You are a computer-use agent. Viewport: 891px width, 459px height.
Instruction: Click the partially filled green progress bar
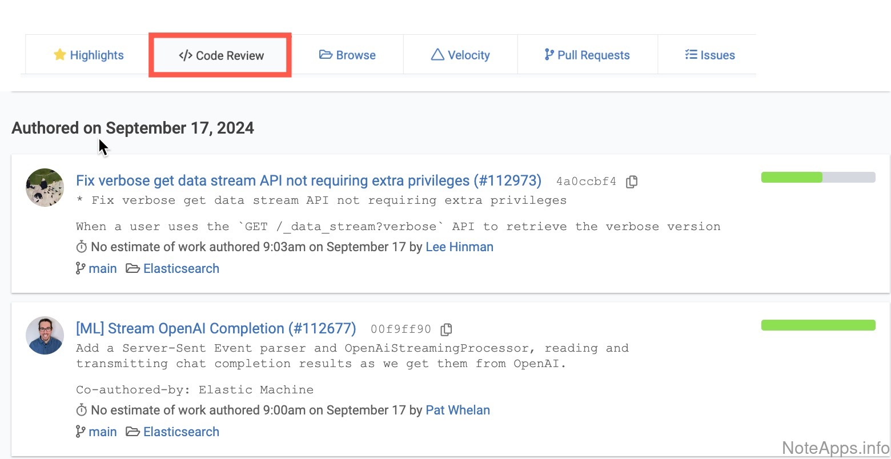click(x=818, y=178)
